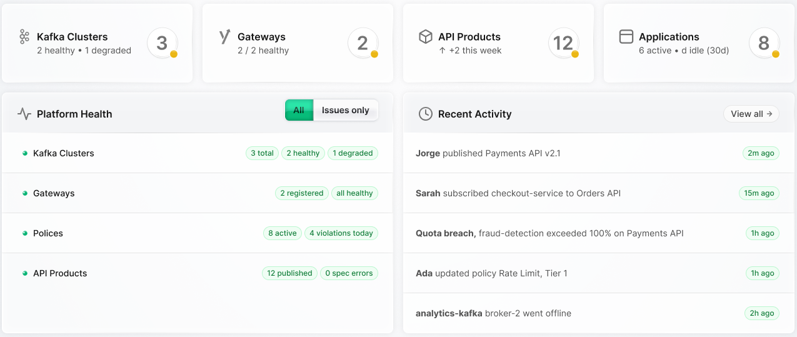Click the '1 degraded' tag
This screenshot has height=337, width=797.
[353, 153]
